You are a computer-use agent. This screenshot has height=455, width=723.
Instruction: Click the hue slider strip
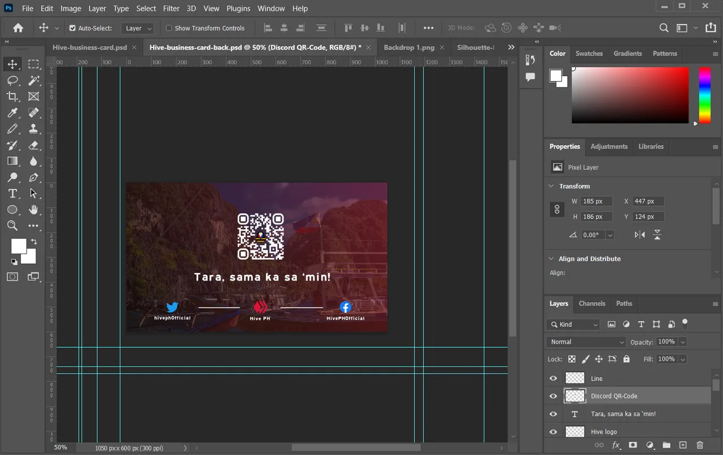pos(704,95)
